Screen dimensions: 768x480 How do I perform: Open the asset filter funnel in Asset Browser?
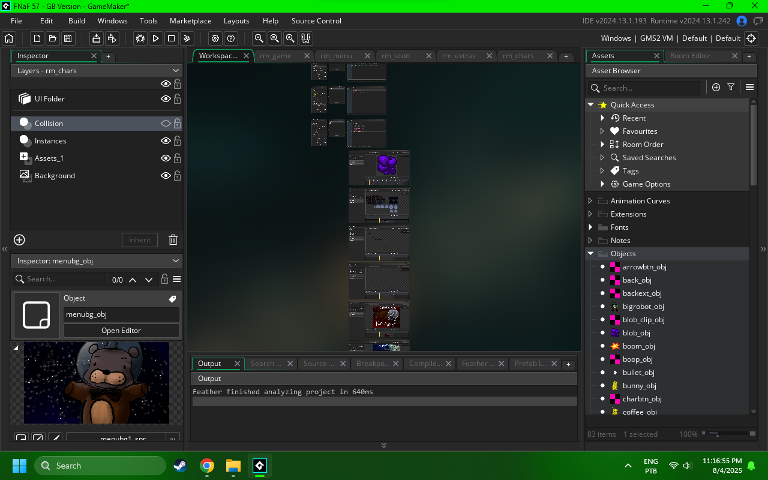point(731,87)
